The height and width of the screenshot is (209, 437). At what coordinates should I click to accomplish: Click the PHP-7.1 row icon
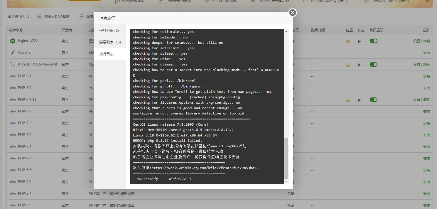click(x=13, y=147)
